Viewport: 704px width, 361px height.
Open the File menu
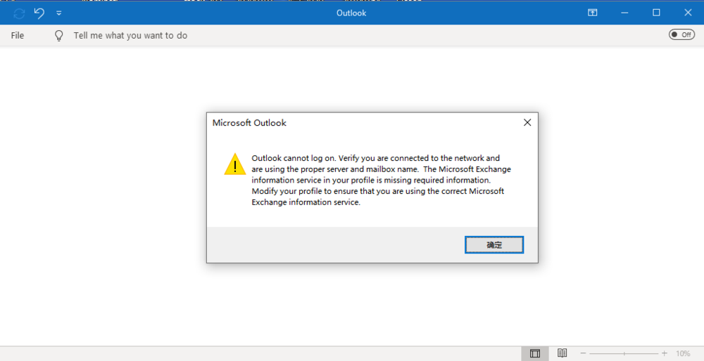pos(18,35)
